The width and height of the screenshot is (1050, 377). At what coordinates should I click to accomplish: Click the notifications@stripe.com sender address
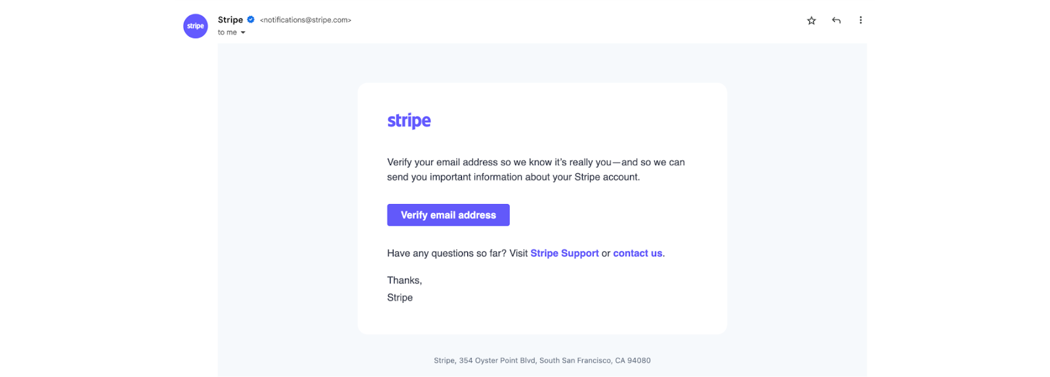tap(305, 20)
